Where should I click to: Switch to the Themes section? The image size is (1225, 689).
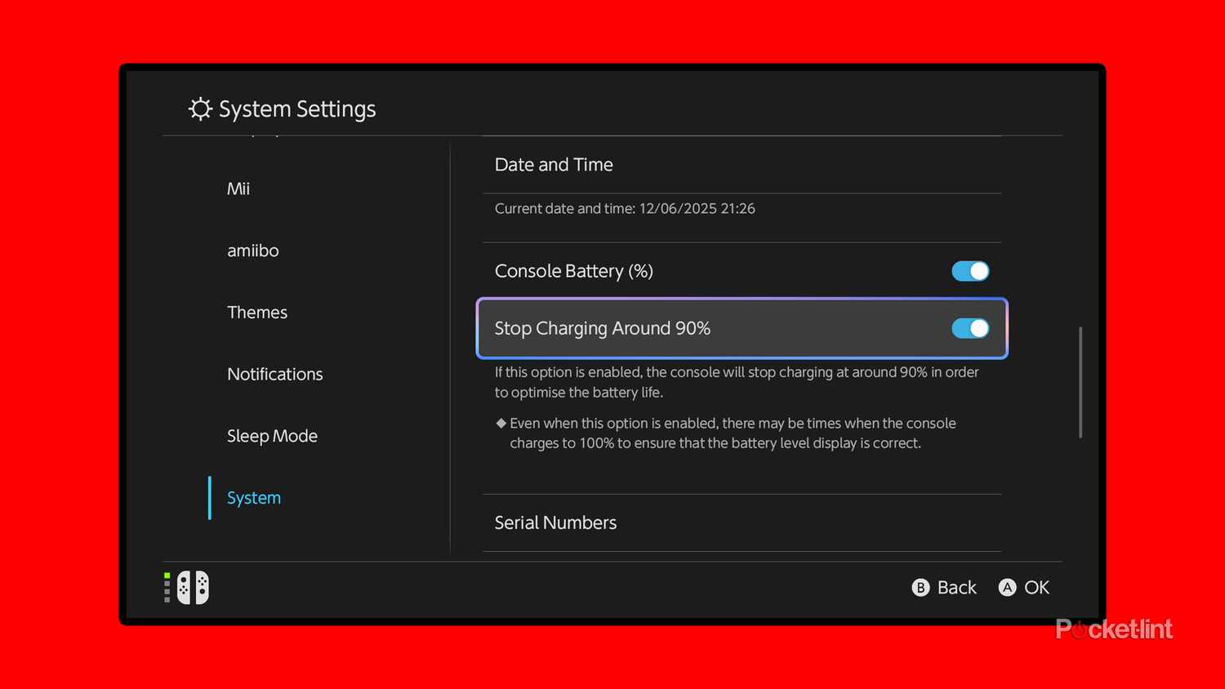pyautogui.click(x=257, y=312)
